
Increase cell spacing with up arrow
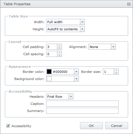coord(59,53)
